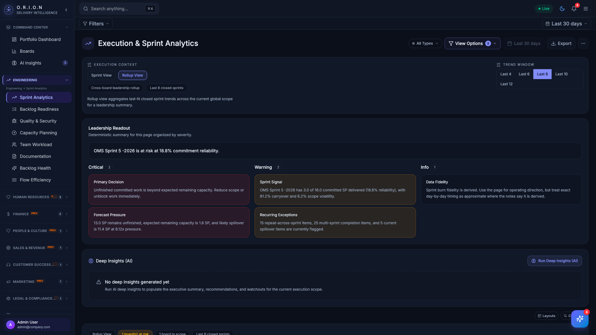Open View Options dropdown
This screenshot has width=596, height=335.
tap(472, 43)
